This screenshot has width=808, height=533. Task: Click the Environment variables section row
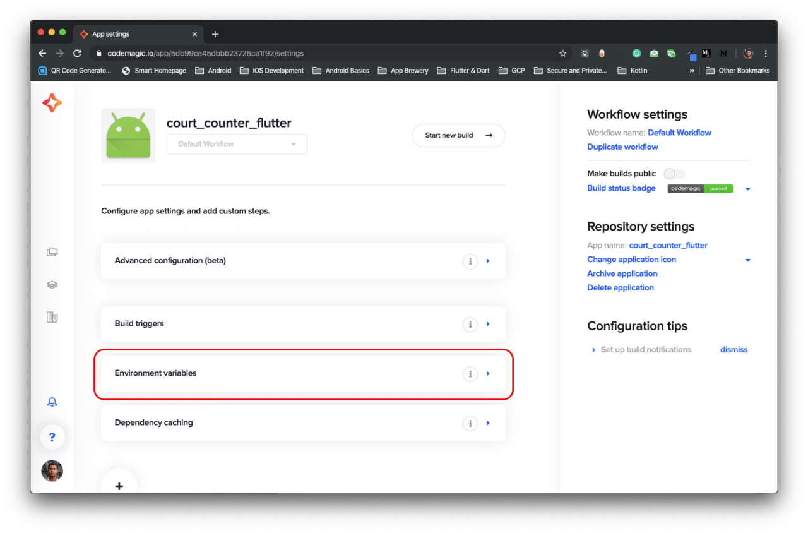click(x=303, y=374)
